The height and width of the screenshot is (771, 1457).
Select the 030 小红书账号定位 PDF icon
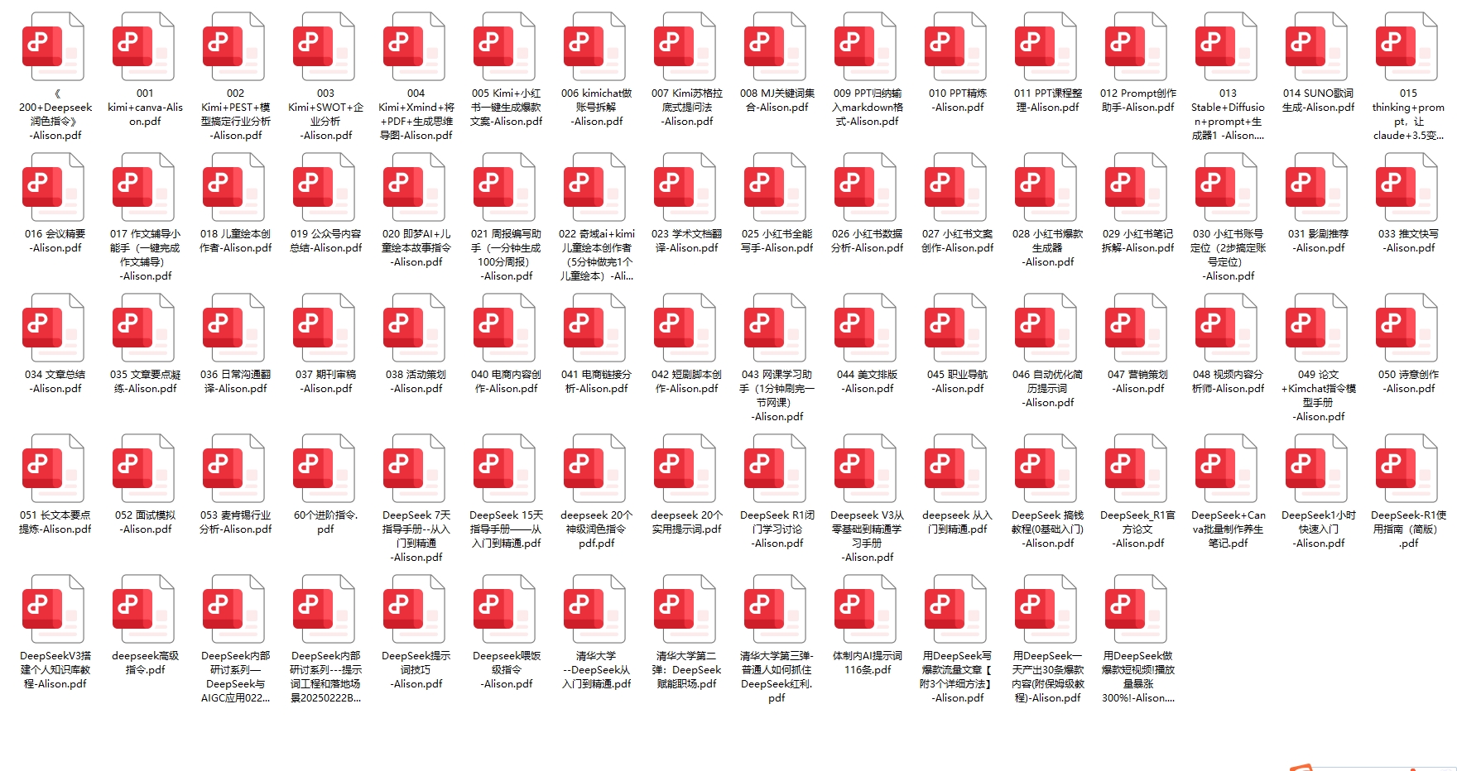pos(1226,187)
